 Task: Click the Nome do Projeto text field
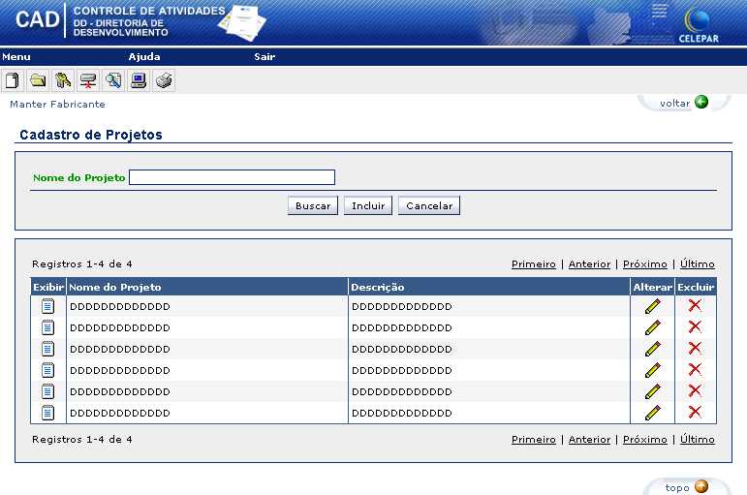click(x=232, y=177)
